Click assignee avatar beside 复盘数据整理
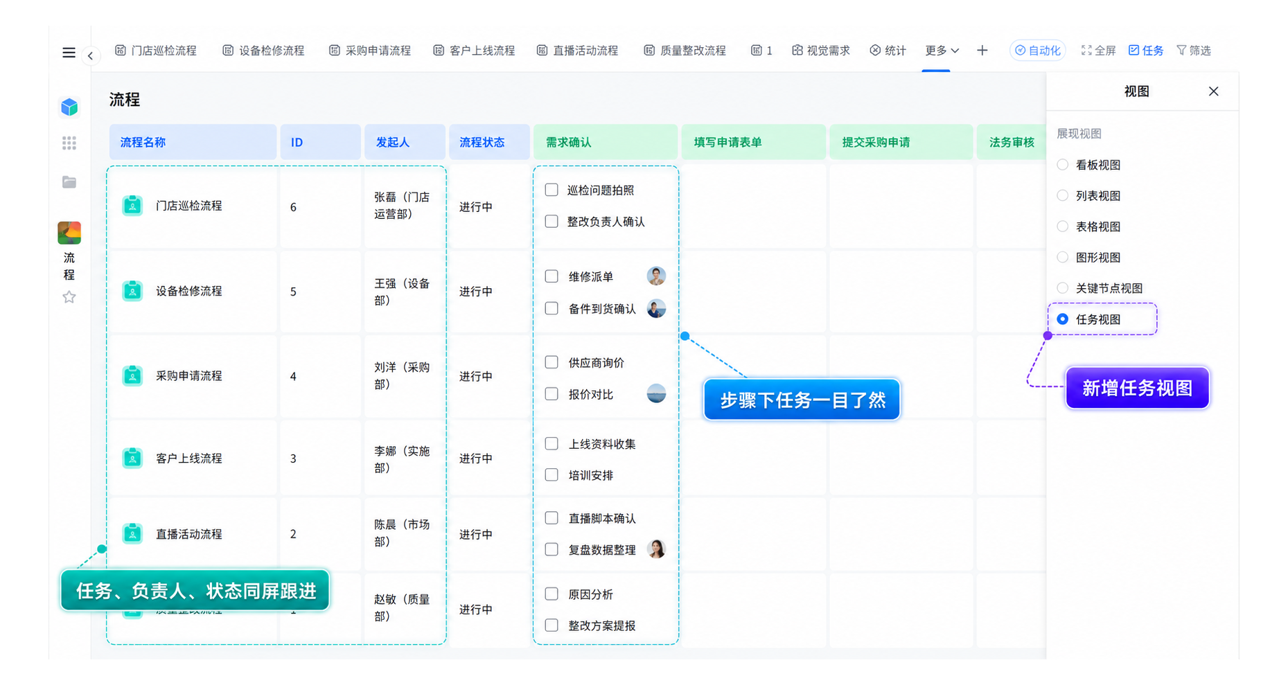This screenshot has height=685, width=1288. pos(656,549)
